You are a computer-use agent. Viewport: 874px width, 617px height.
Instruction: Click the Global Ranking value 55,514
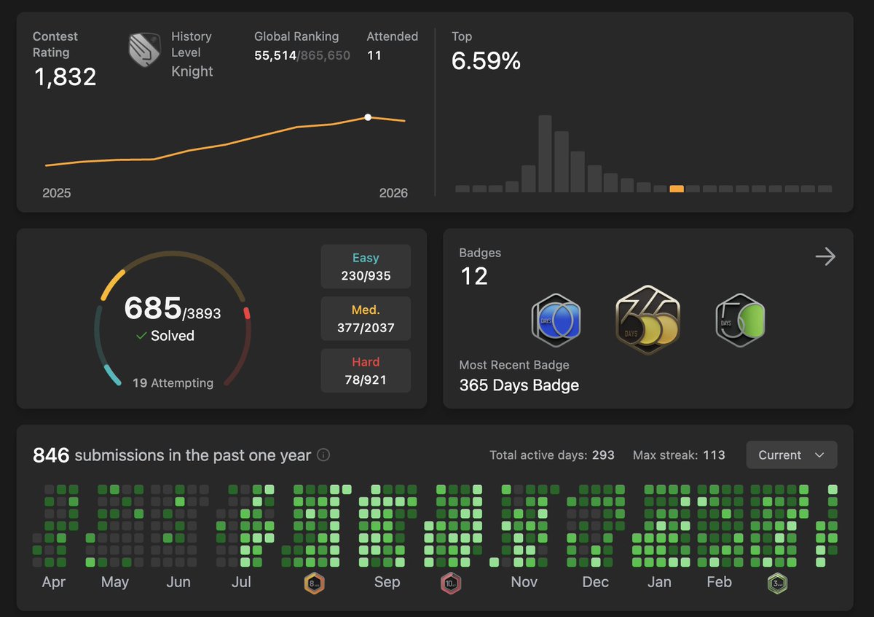275,55
